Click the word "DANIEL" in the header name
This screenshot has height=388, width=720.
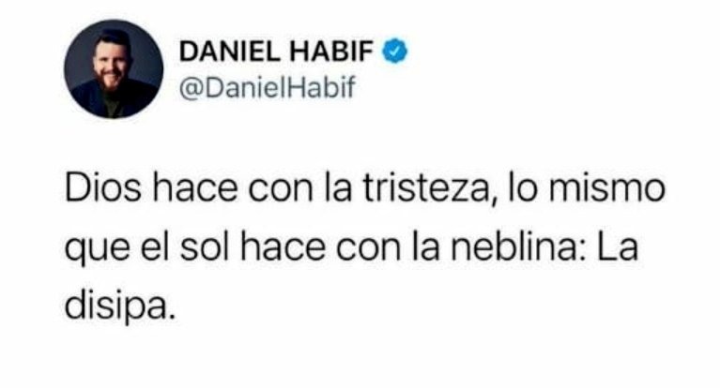[x=229, y=52]
